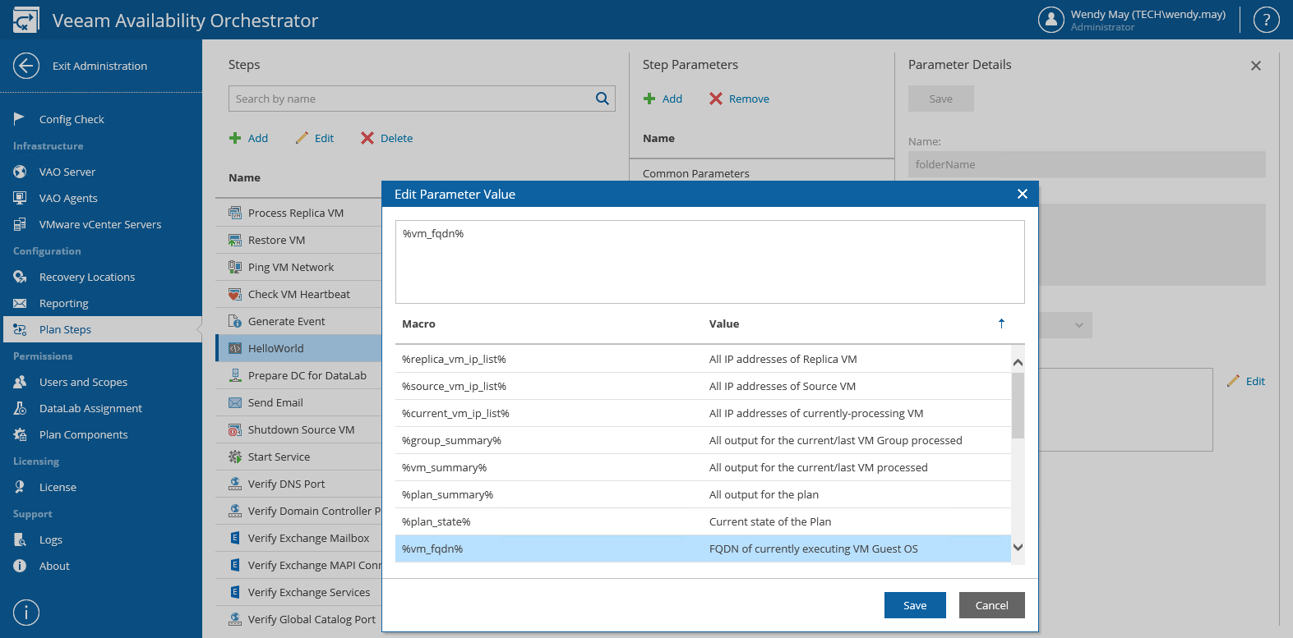This screenshot has width=1293, height=638.
Task: Open Recovery Locations in sidebar menu
Action: pyautogui.click(x=87, y=277)
